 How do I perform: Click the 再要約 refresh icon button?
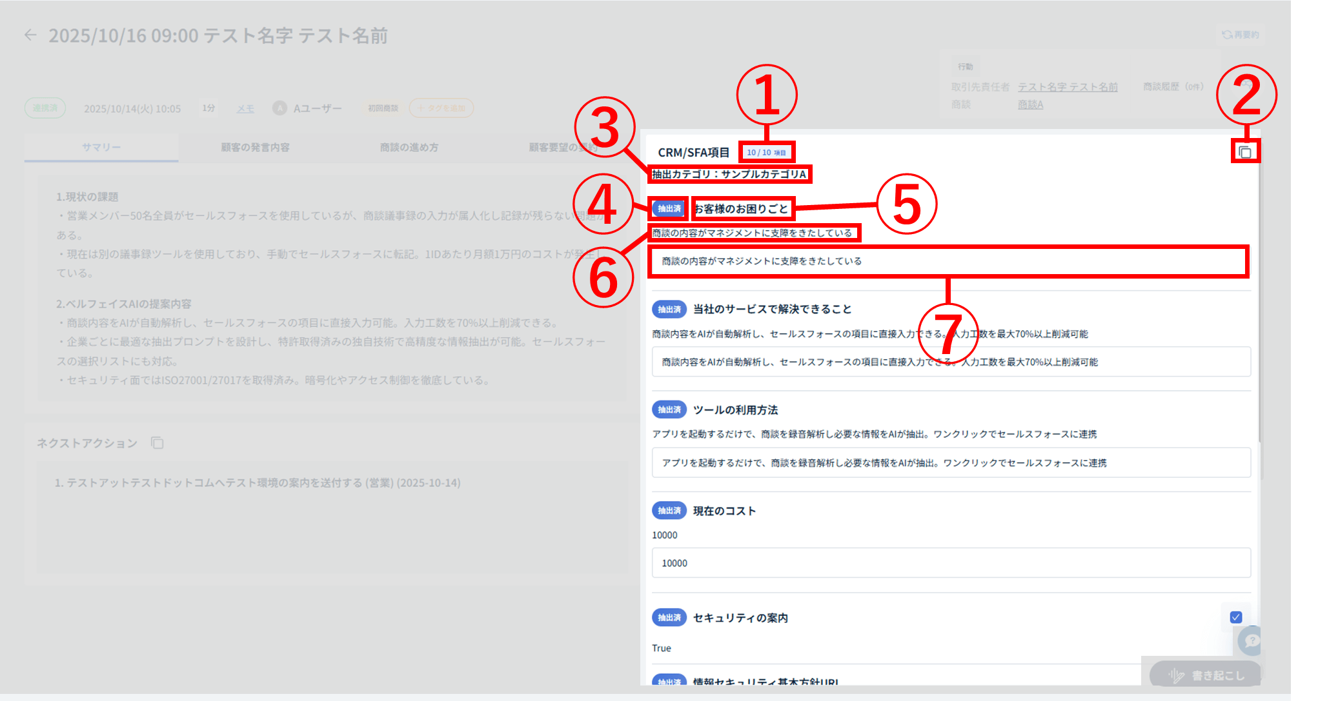point(1240,35)
